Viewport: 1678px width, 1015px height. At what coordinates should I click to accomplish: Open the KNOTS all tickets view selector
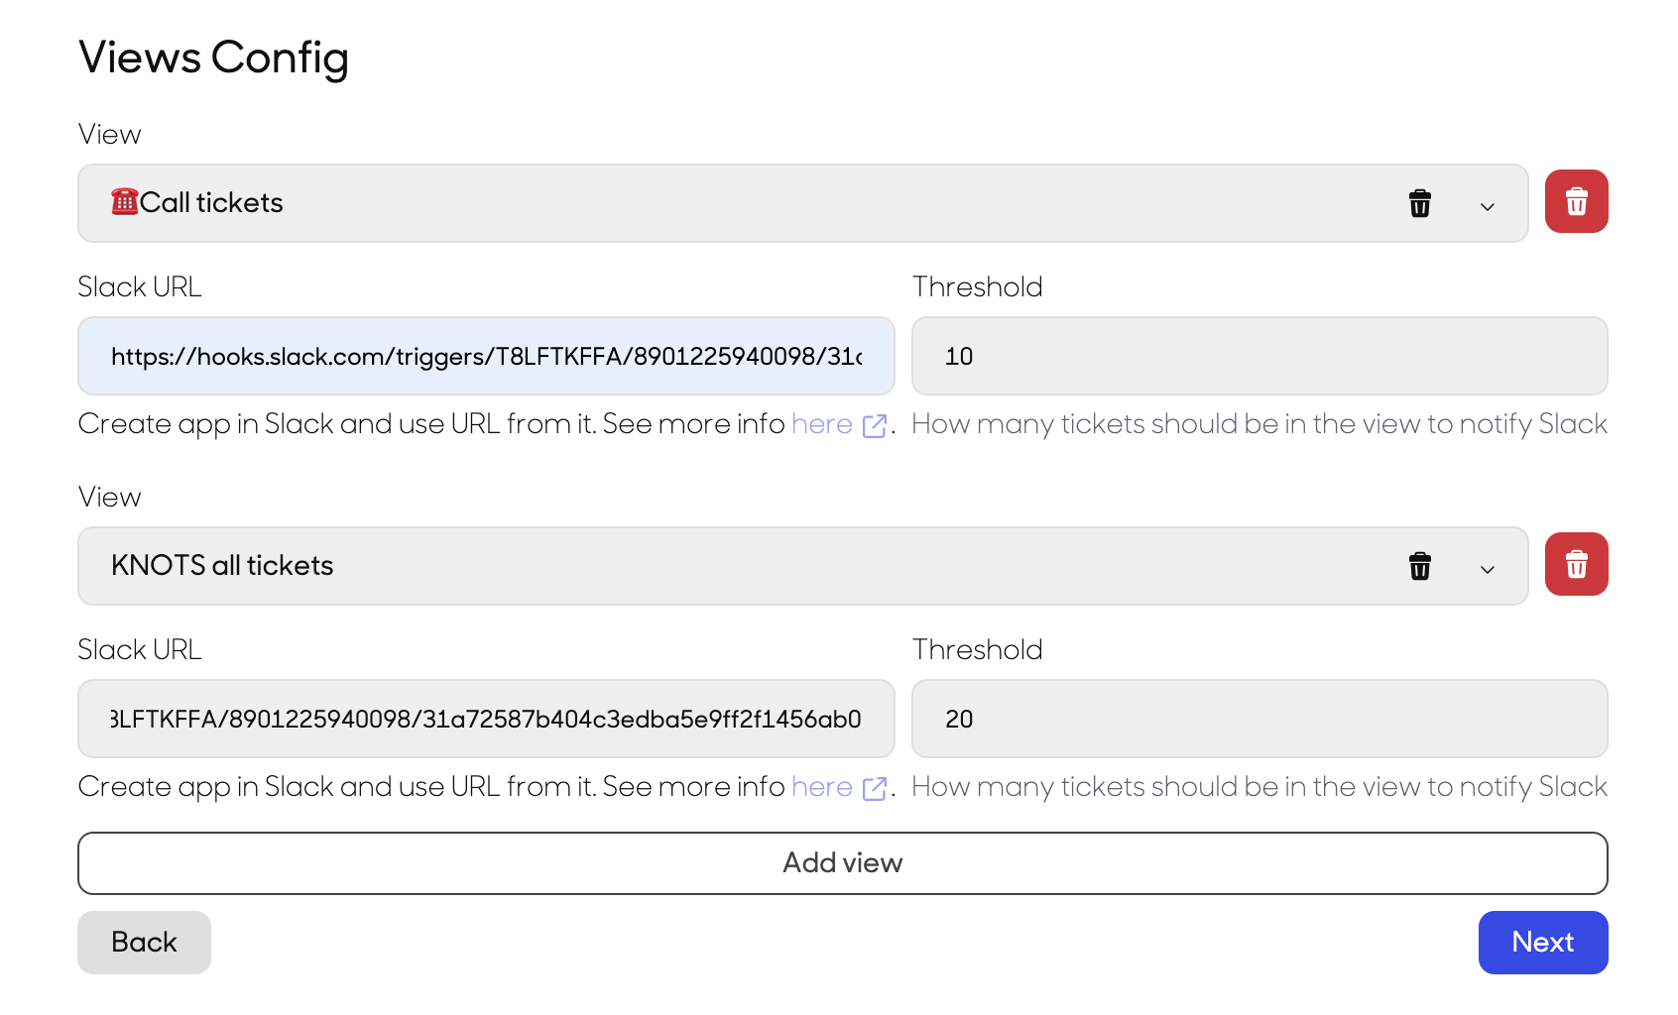point(803,566)
